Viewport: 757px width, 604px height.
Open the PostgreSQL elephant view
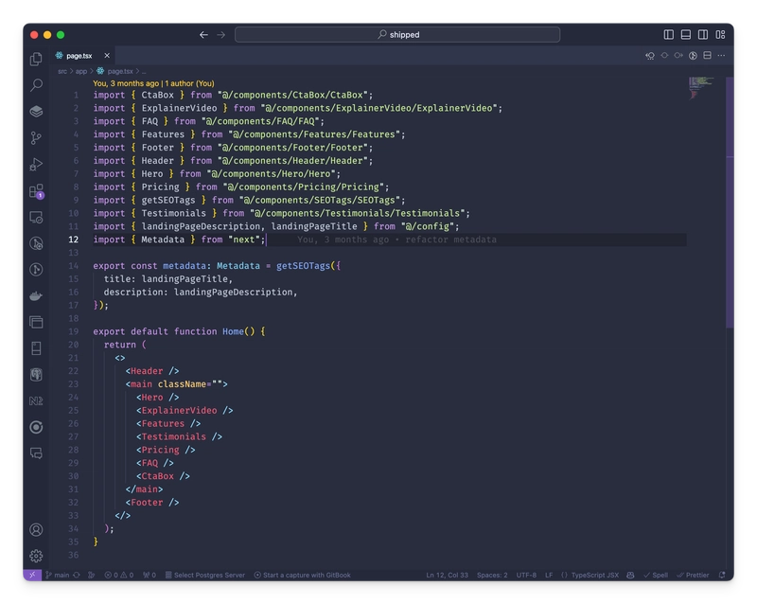click(x=36, y=375)
